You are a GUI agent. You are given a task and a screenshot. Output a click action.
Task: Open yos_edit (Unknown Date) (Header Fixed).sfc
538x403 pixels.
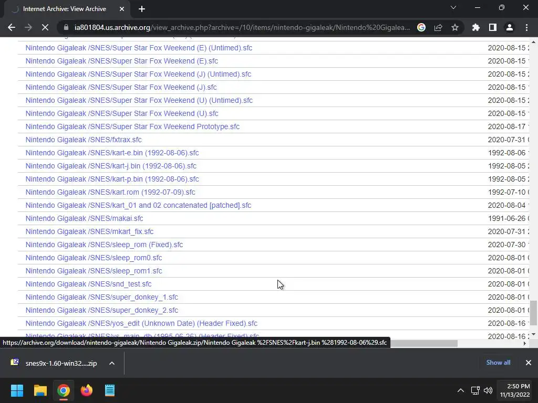pos(141,323)
